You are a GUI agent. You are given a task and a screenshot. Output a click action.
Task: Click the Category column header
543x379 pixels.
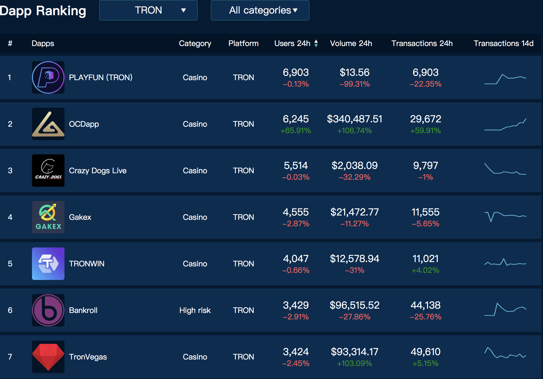point(195,44)
